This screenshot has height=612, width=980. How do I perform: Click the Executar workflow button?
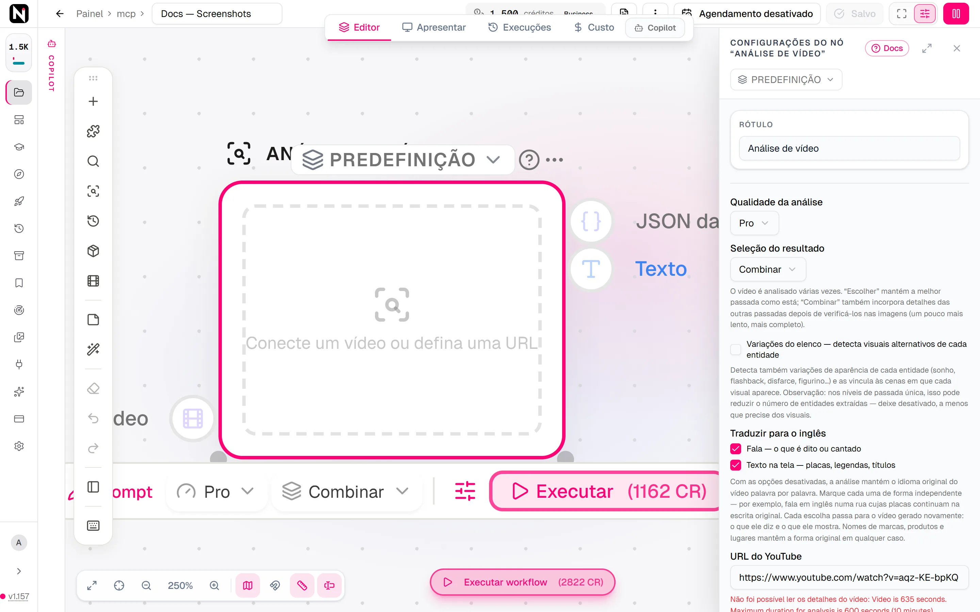coord(522,582)
